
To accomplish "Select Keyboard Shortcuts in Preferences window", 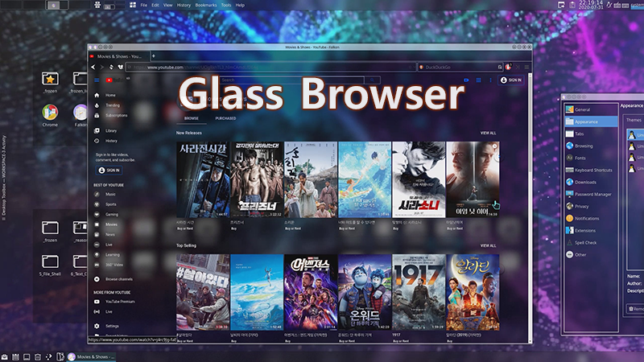I will coord(591,170).
